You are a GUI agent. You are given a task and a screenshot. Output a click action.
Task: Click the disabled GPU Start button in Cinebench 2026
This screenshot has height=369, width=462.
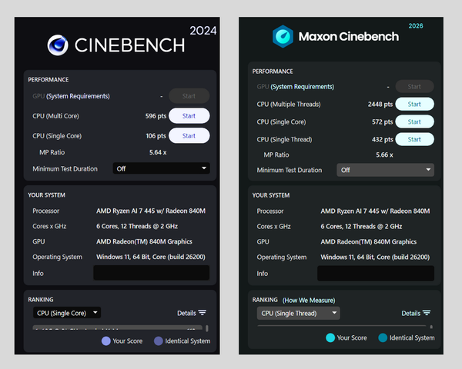click(414, 87)
